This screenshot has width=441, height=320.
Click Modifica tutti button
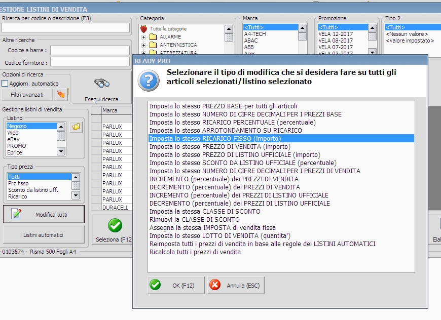point(44,214)
